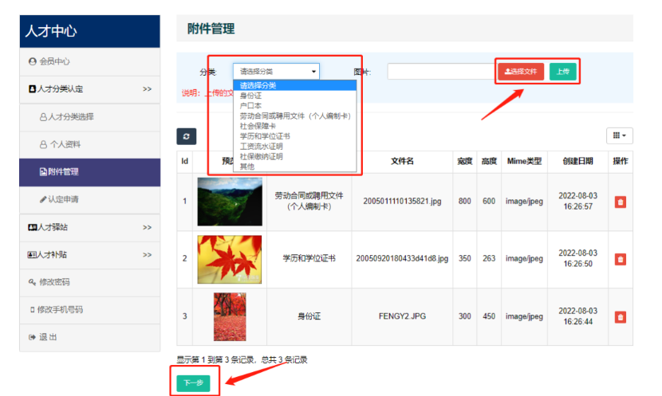Click the 下一步 button

(x=193, y=383)
